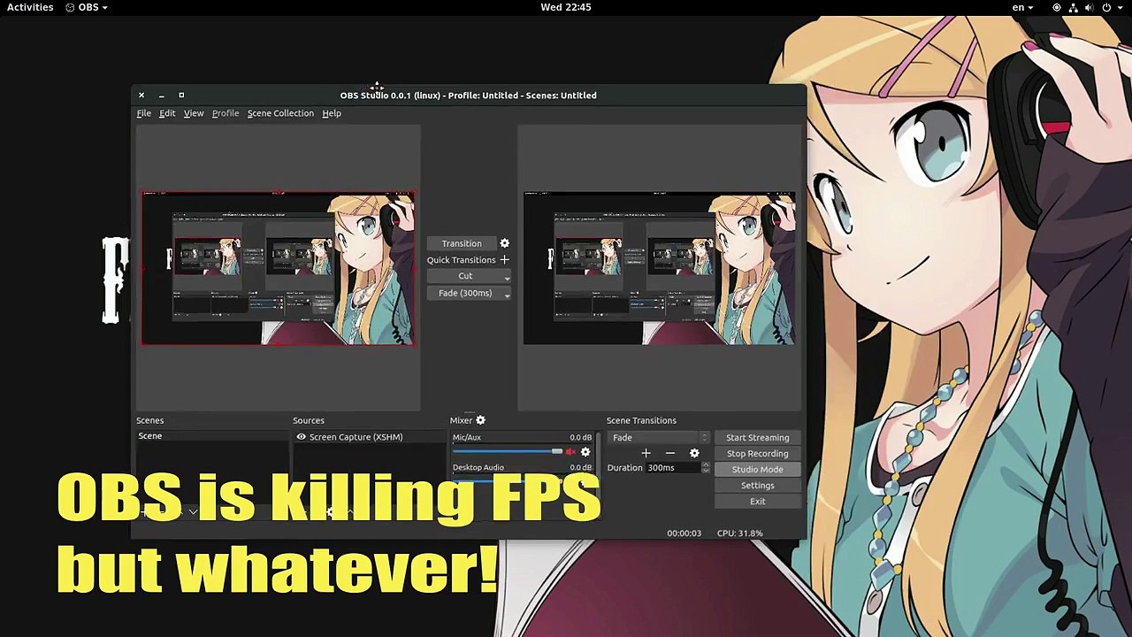The height and width of the screenshot is (637, 1132).
Task: Open the power menu icon in top bar
Action: pos(1106,7)
